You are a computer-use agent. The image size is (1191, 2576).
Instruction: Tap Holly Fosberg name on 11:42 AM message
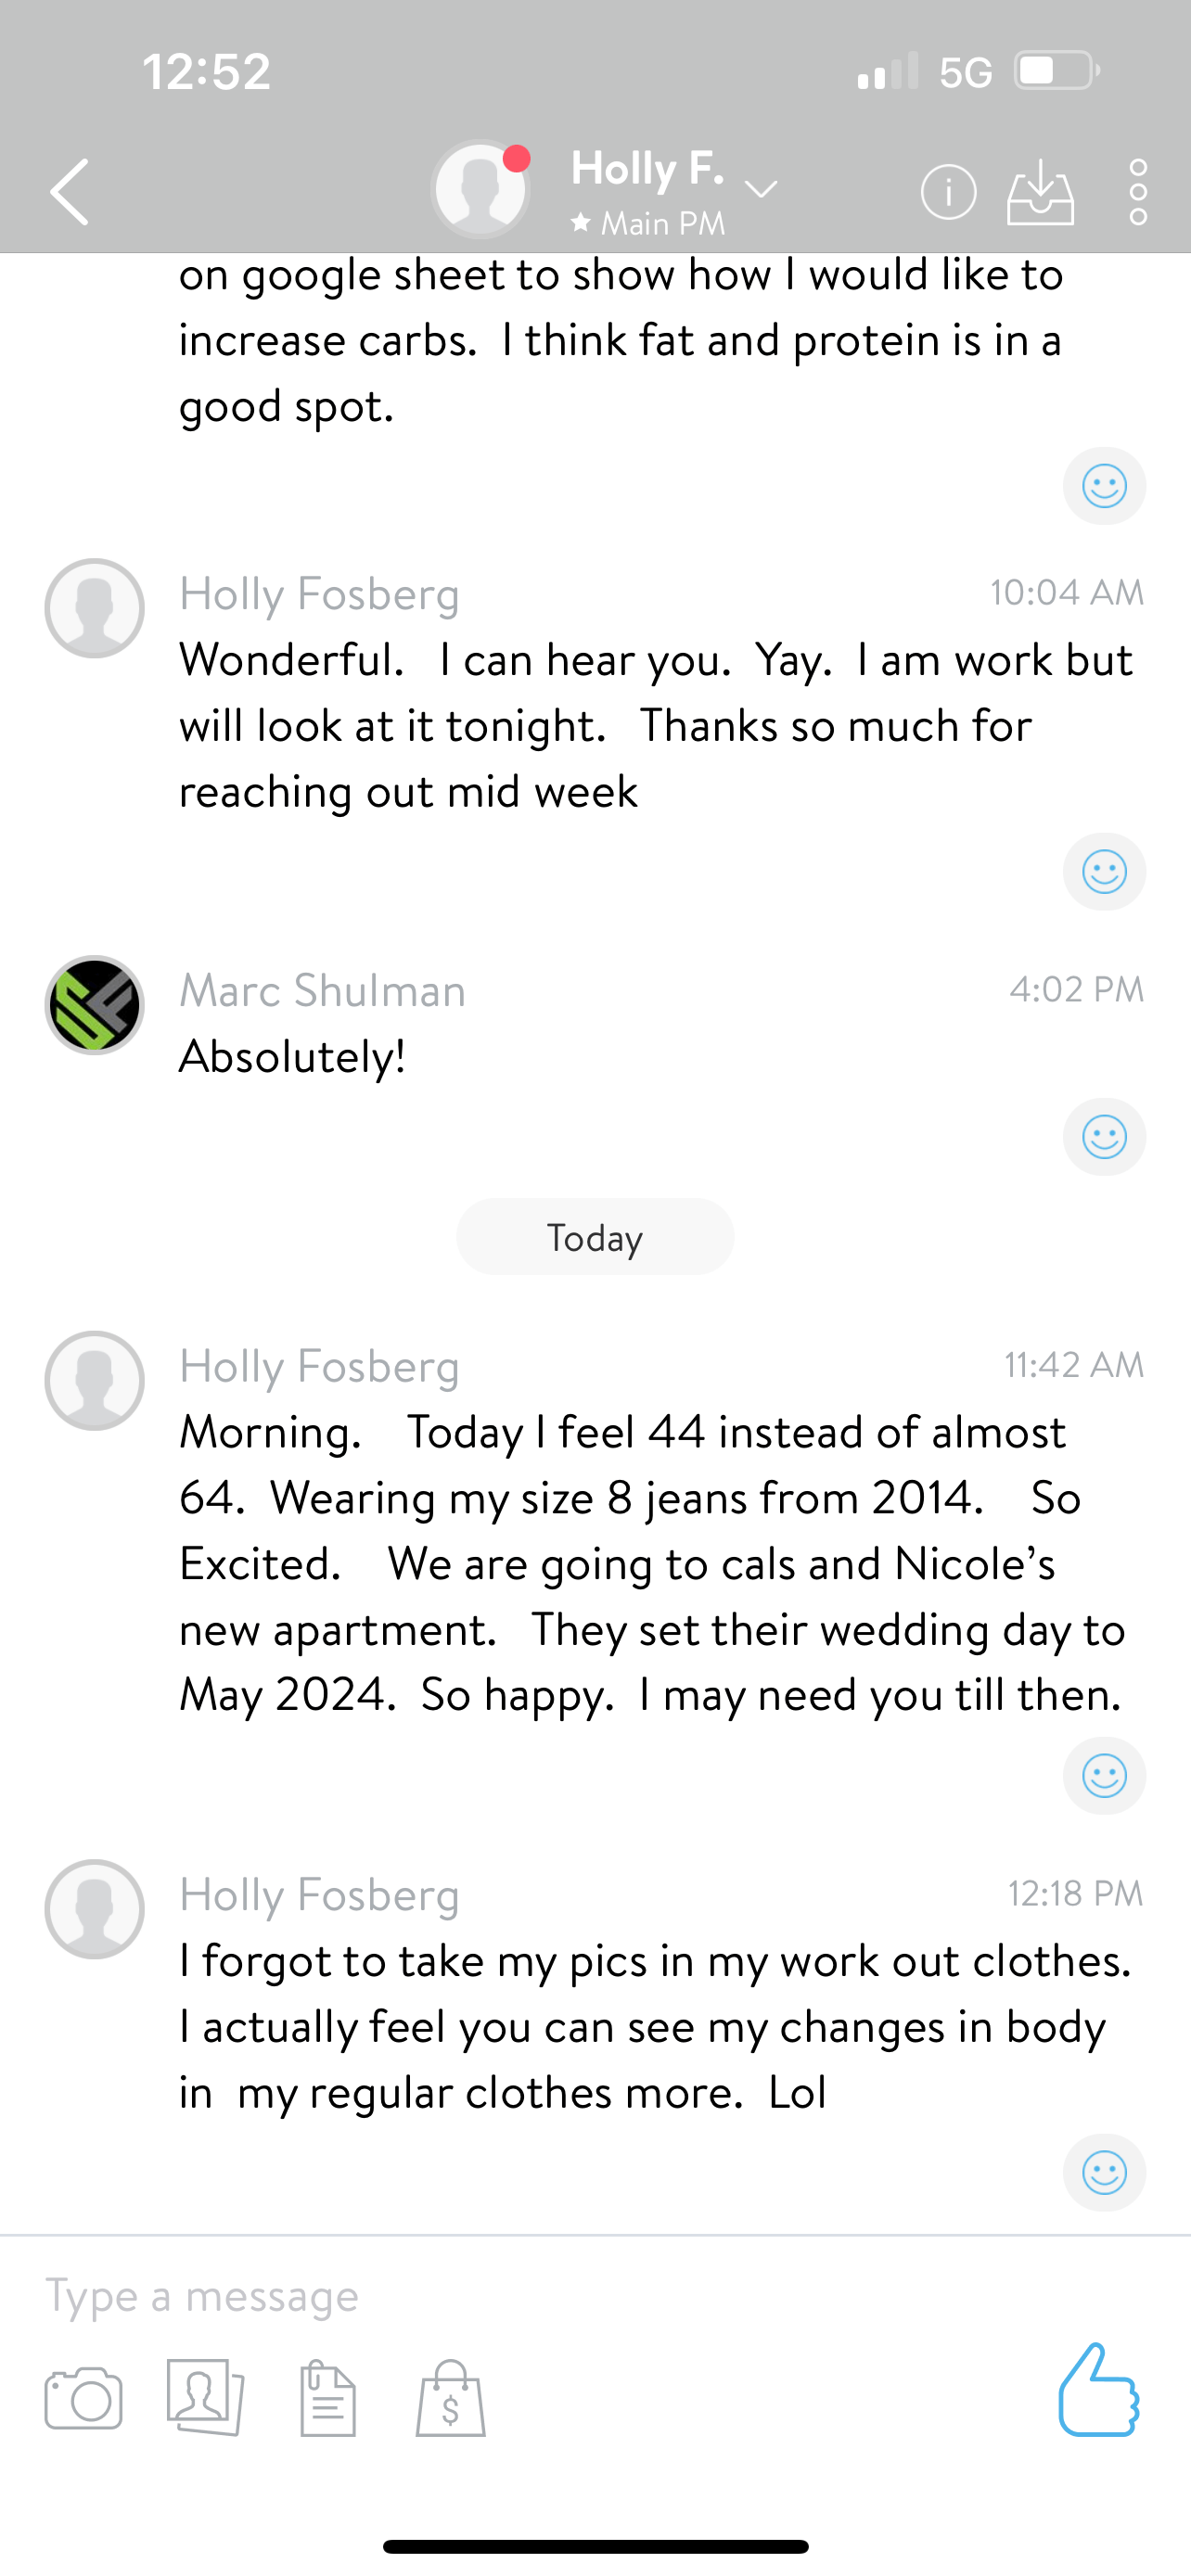[319, 1366]
